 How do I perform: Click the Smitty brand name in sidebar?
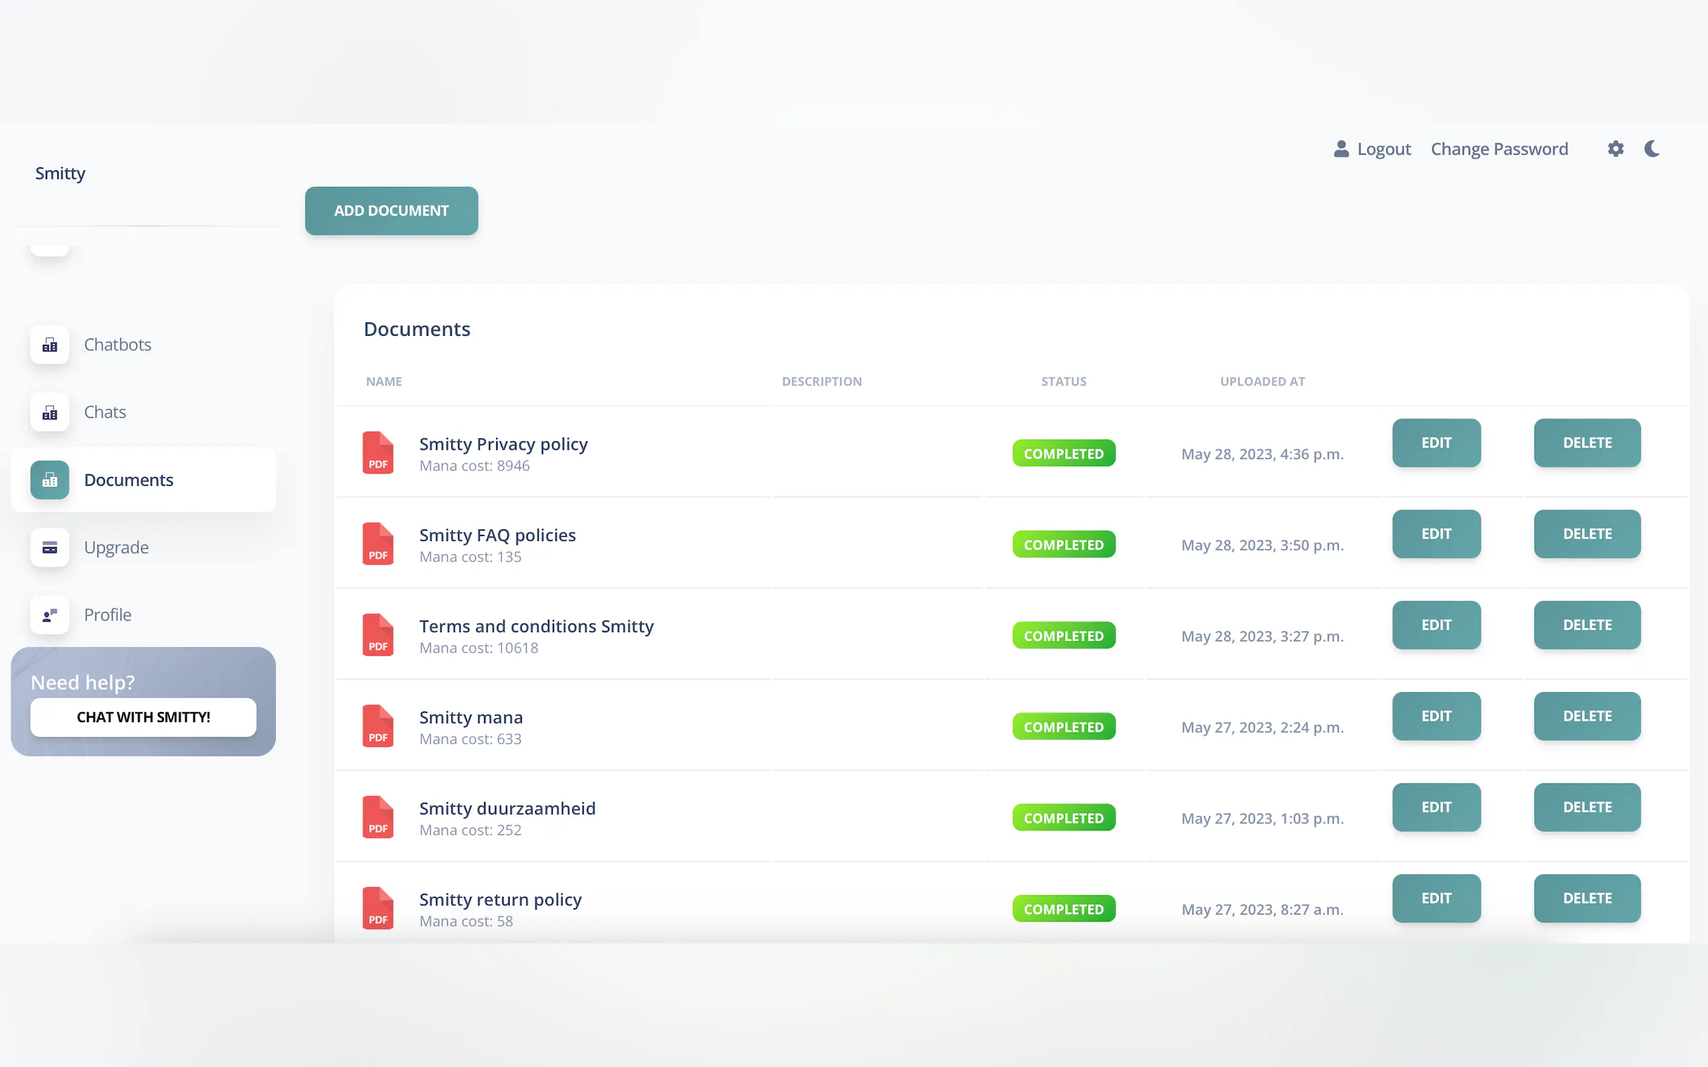click(60, 173)
